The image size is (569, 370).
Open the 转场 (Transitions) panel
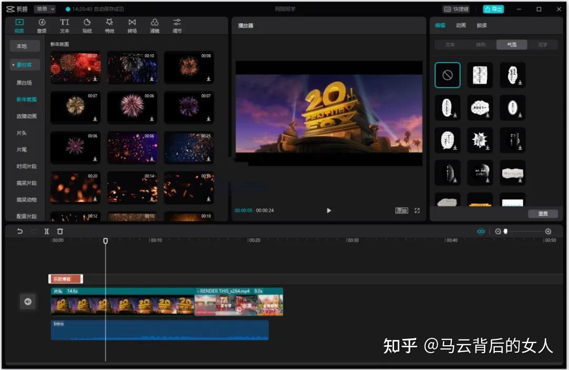132,25
